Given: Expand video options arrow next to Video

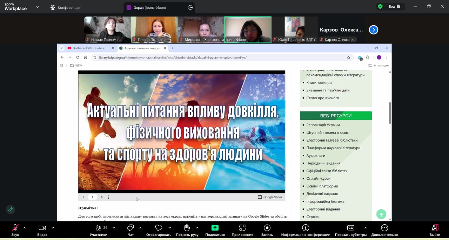Looking at the screenshot, I should 53,228.
